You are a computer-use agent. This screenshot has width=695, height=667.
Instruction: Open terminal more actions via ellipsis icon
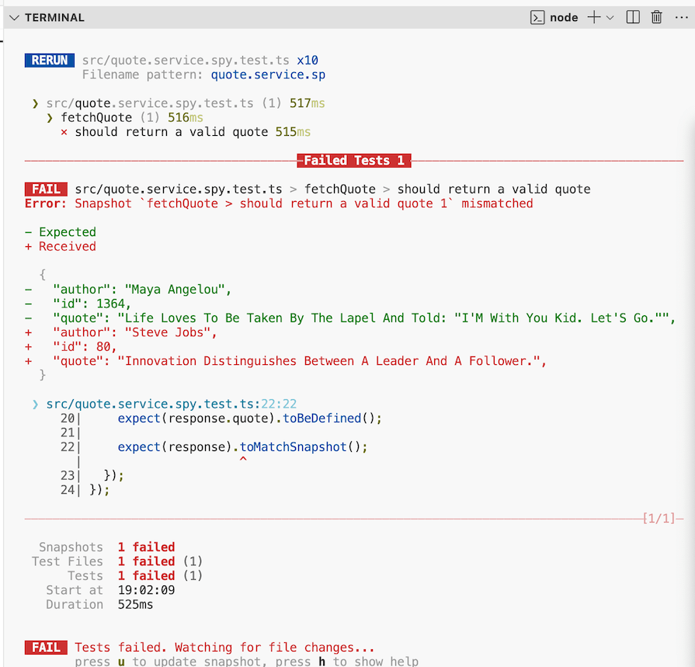pyautogui.click(x=681, y=17)
